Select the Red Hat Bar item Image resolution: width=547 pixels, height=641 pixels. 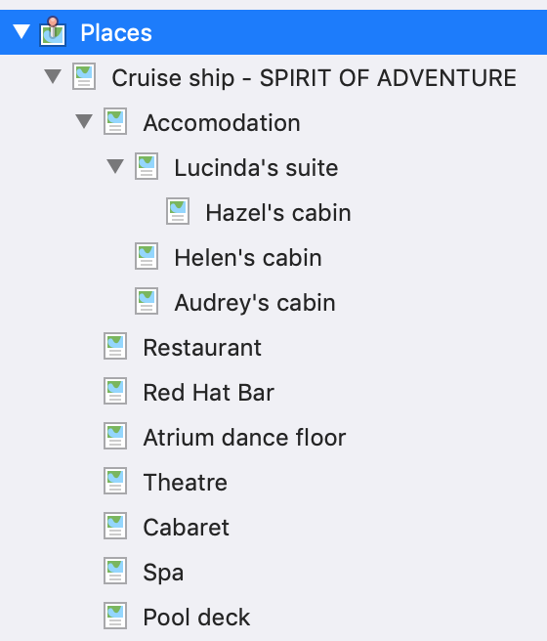(208, 393)
